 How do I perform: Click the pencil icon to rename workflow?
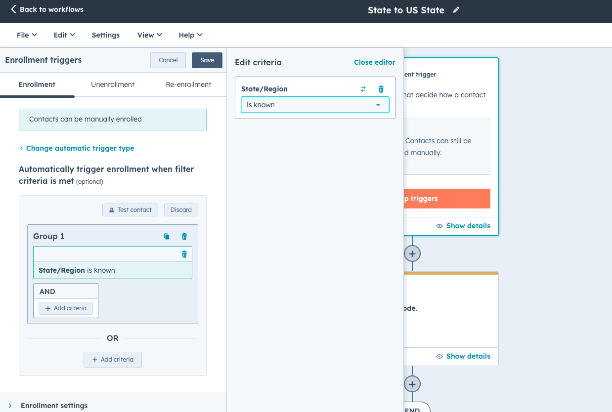pos(456,10)
